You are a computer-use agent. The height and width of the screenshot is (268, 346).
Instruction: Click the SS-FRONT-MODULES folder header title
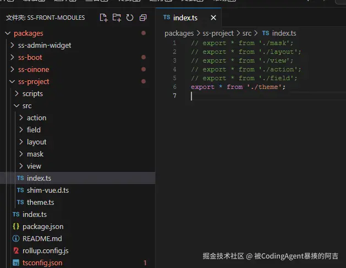[45, 18]
